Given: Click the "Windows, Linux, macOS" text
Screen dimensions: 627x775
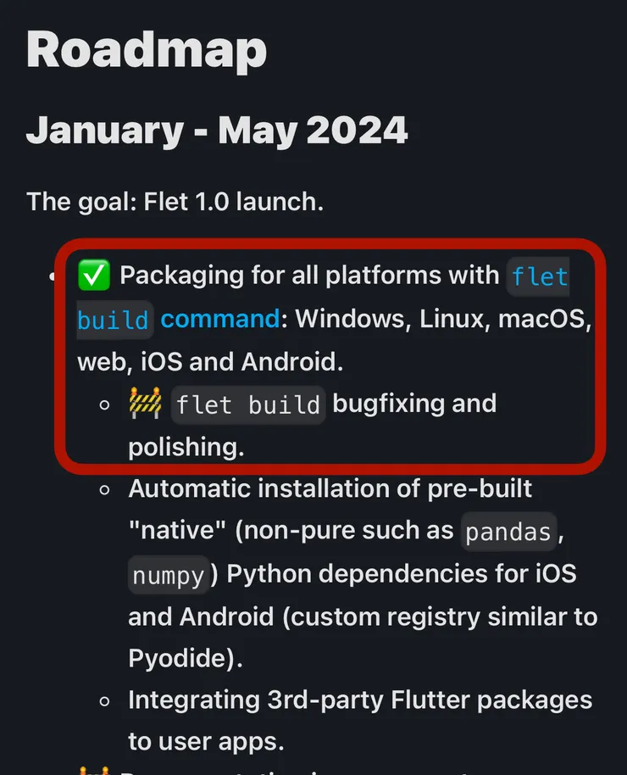Looking at the screenshot, I should [x=441, y=319].
